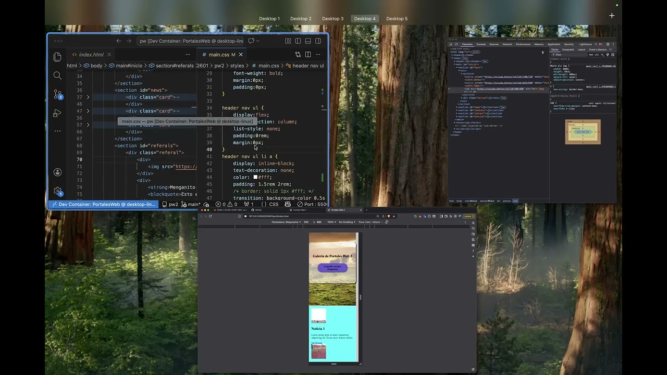Open Source Control icon with badge 2
Viewport: 667px width, 375px height.
point(58,94)
